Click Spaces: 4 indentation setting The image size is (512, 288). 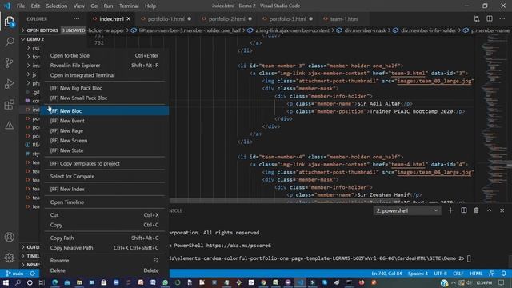[x=418, y=274]
